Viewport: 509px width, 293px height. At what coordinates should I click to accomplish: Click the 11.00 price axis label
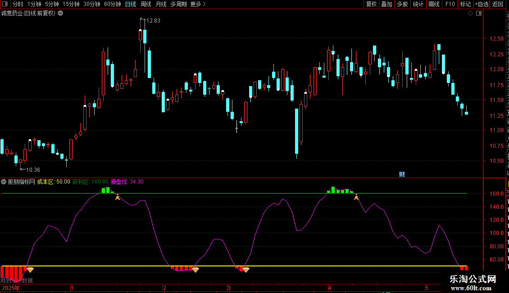(x=496, y=130)
